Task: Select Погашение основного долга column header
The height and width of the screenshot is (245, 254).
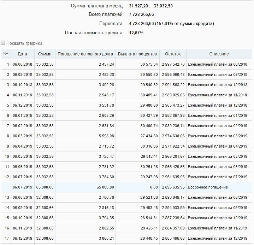Action: (x=85, y=54)
